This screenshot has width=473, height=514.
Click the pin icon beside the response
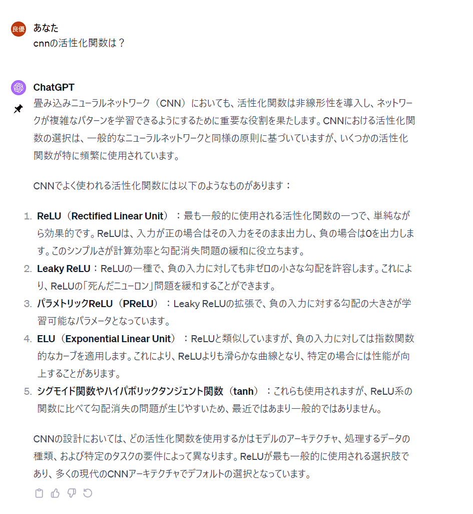click(19, 109)
